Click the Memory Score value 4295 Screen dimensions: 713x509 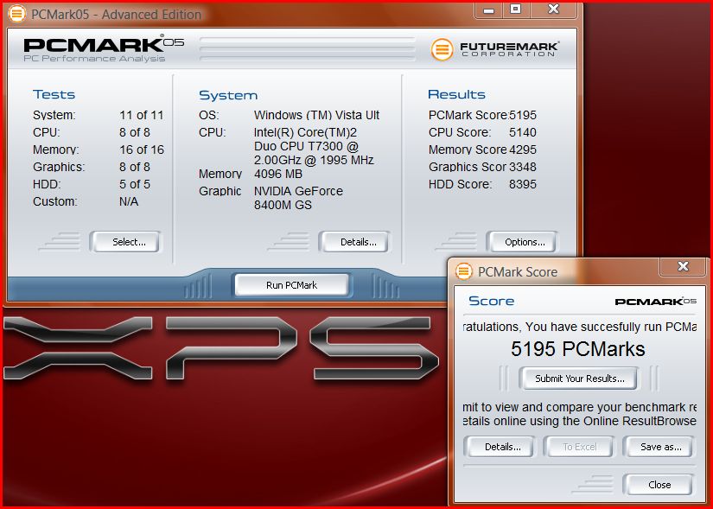click(523, 150)
